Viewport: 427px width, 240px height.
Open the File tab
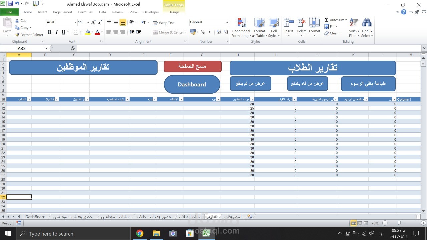pyautogui.click(x=9, y=12)
